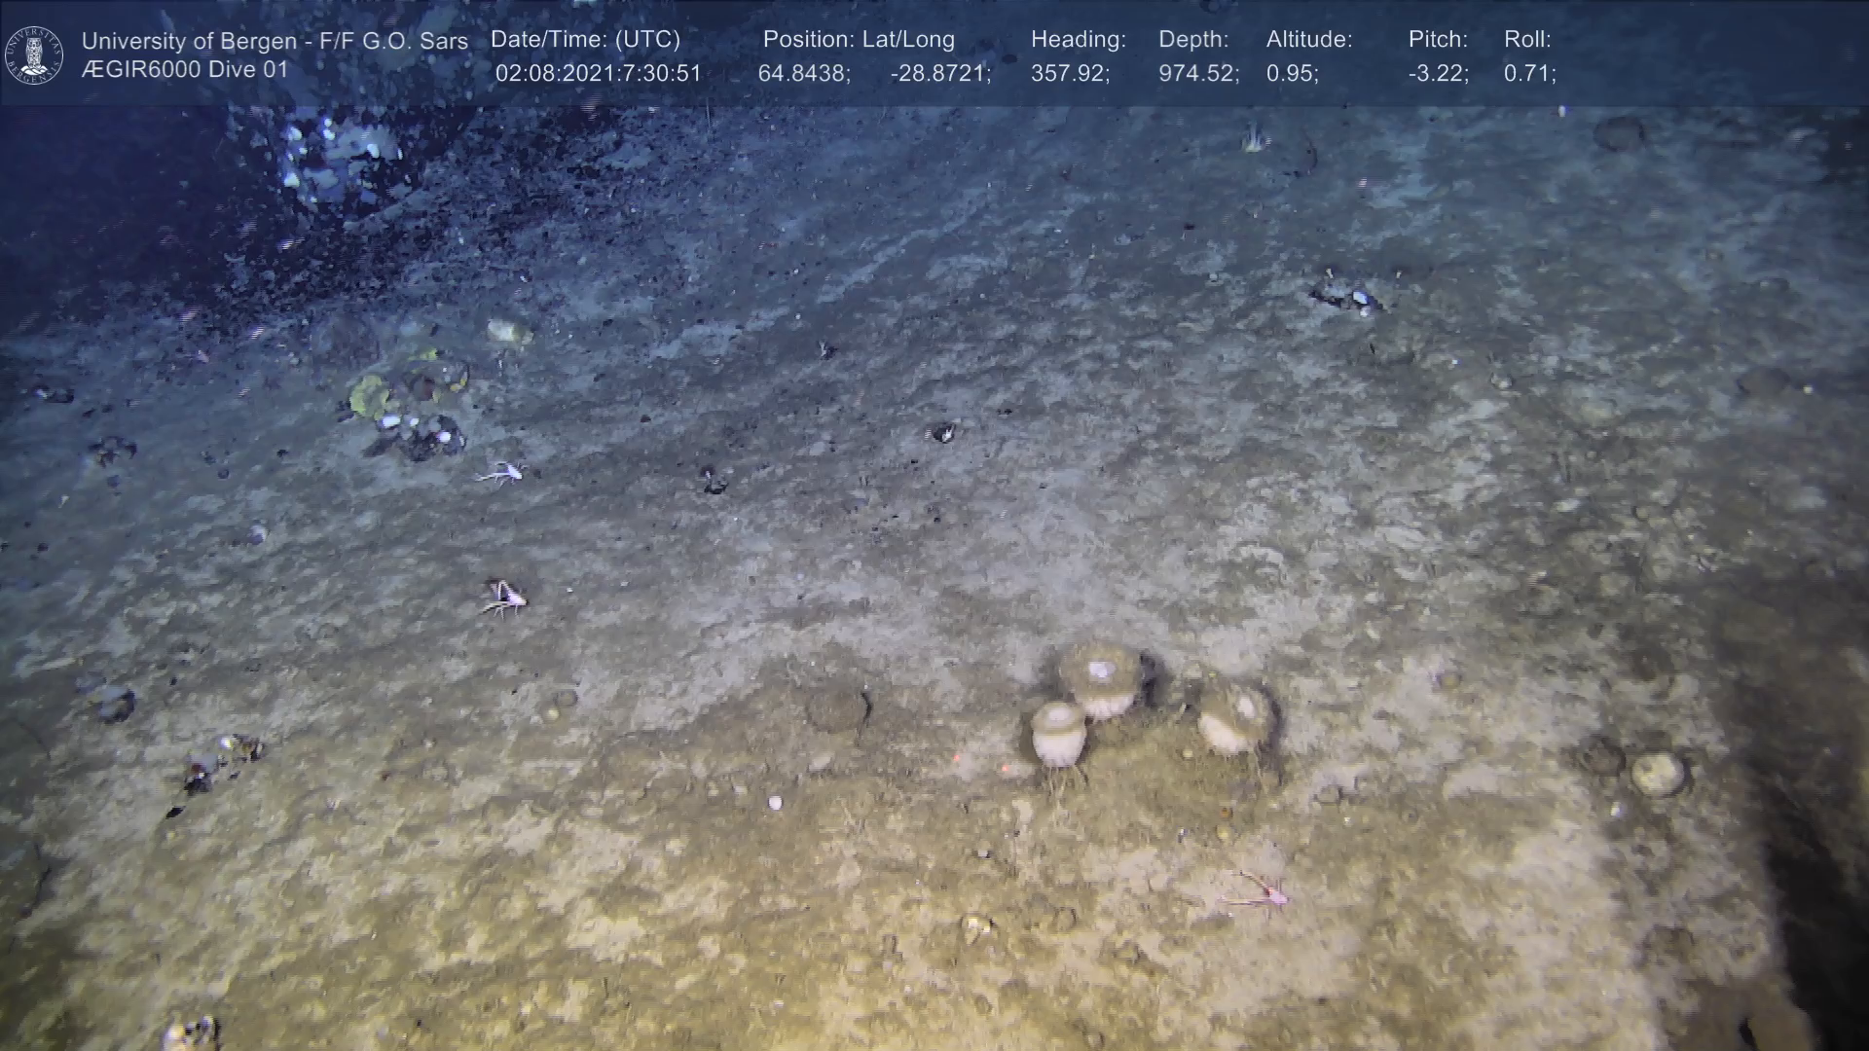
Task: Select the pitch value -3.22
Action: (1438, 74)
